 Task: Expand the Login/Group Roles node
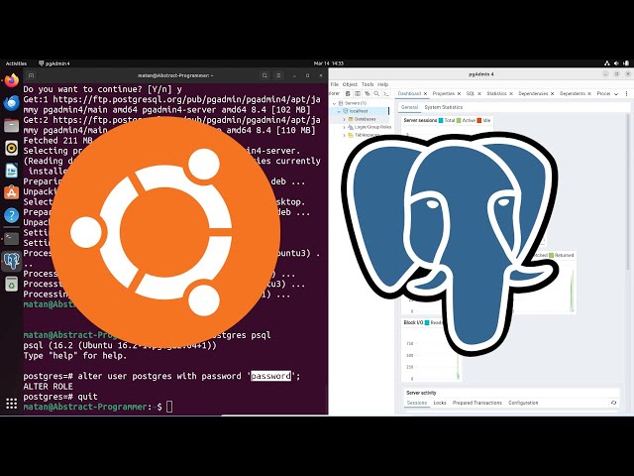344,127
